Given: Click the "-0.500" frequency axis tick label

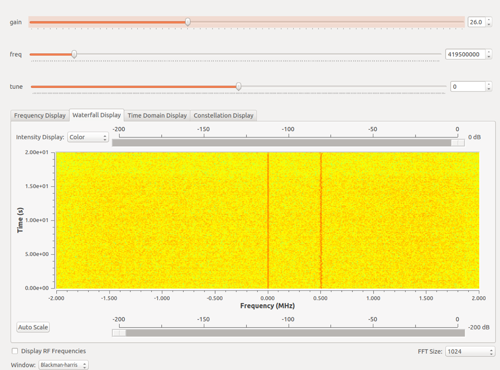Looking at the screenshot, I should coord(215,298).
